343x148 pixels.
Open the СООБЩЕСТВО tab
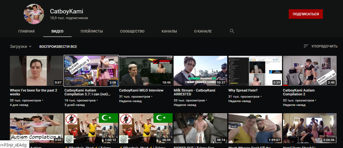pos(132,31)
